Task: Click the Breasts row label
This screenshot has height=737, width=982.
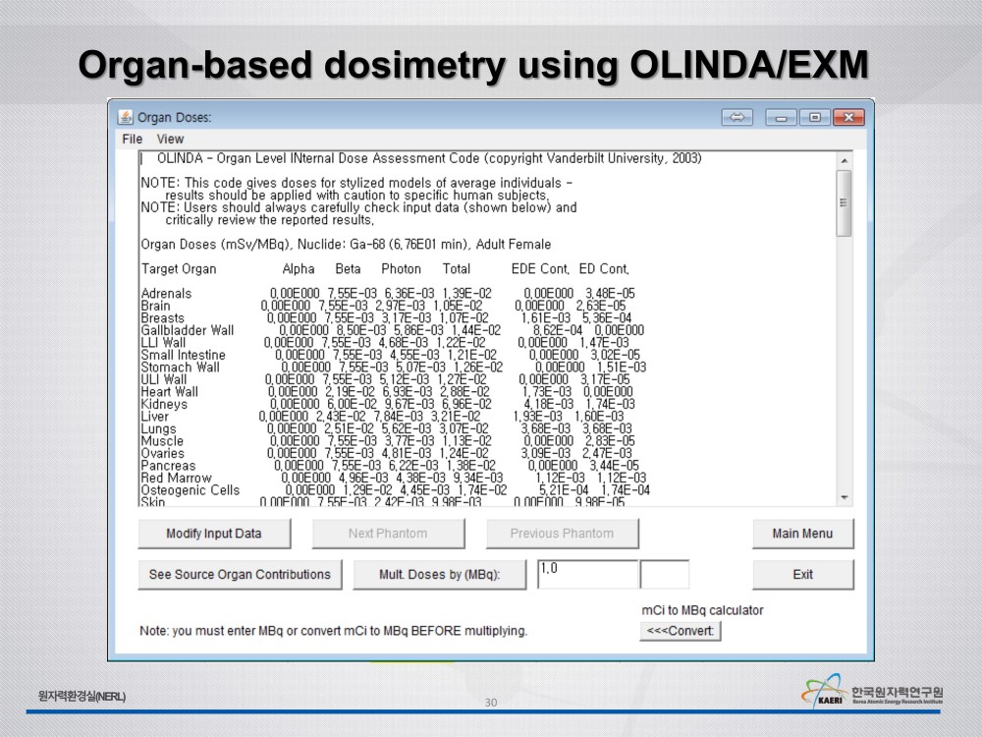Action: (162, 318)
